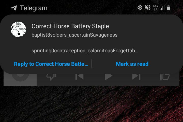Viewport: 183px width, 122px height.
Task: Skip to the next track
Action: 136,77
